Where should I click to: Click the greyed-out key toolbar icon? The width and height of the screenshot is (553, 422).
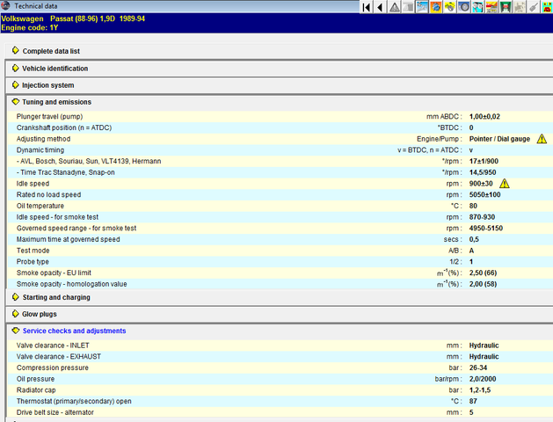click(x=534, y=7)
